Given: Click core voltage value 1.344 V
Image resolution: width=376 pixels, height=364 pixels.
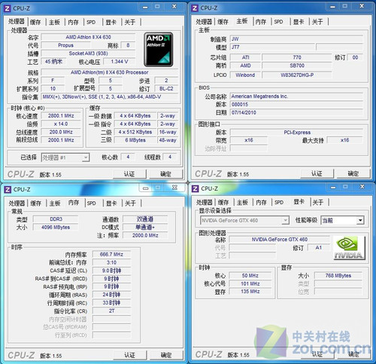Looking at the screenshot, I should pos(120,62).
